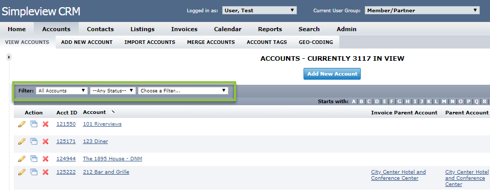Click the Simpleview CRM logo title
Screen dimensions: 490x191
coord(41,12)
